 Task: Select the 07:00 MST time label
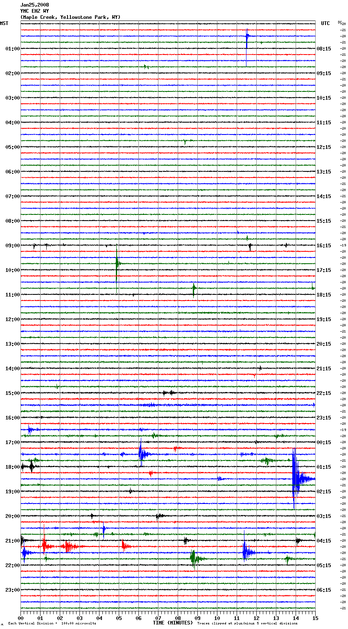point(13,196)
